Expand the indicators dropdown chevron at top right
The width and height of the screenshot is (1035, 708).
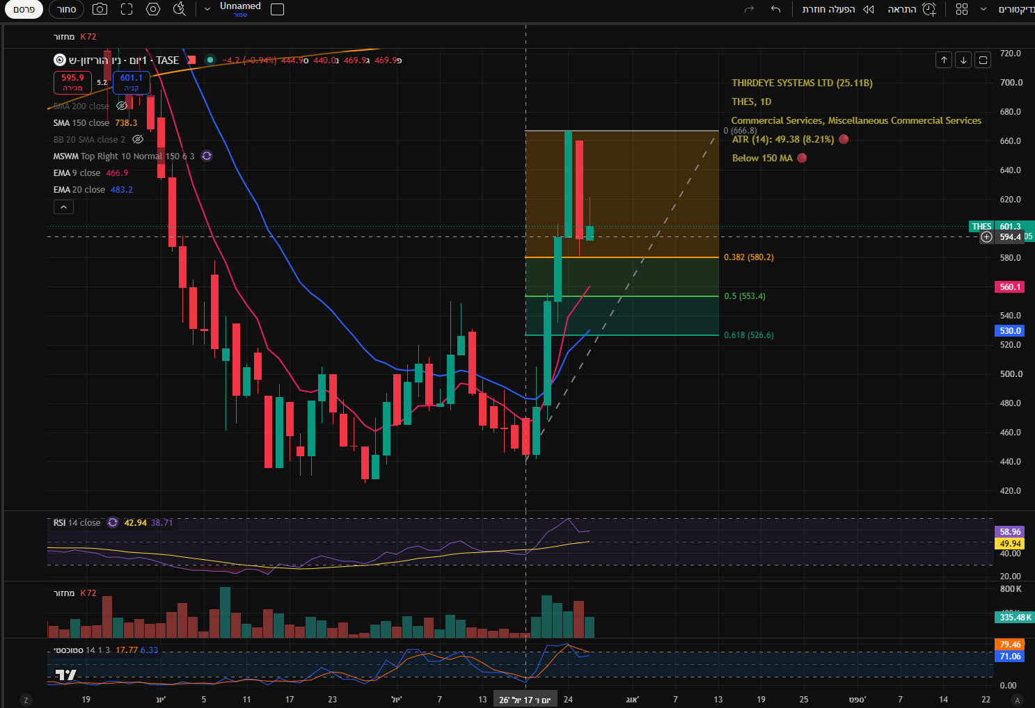pos(983,9)
